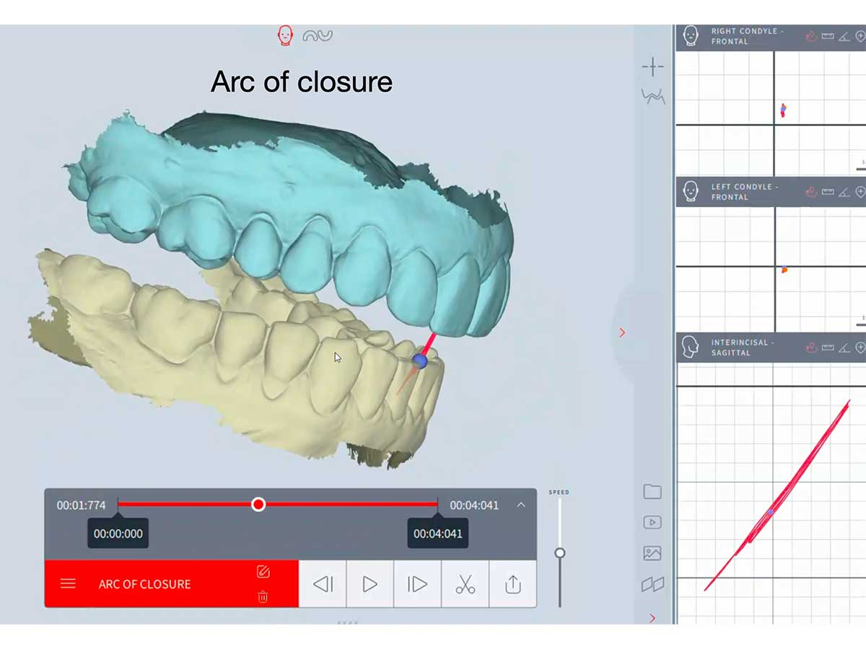The height and width of the screenshot is (649, 866).
Task: Click the split view panels icon
Action: (x=652, y=584)
